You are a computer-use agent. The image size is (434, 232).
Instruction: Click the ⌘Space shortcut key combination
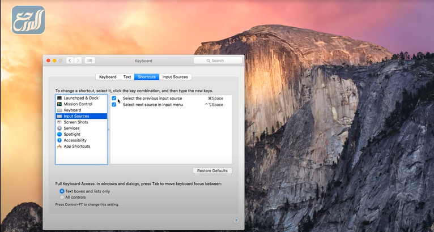pos(215,98)
